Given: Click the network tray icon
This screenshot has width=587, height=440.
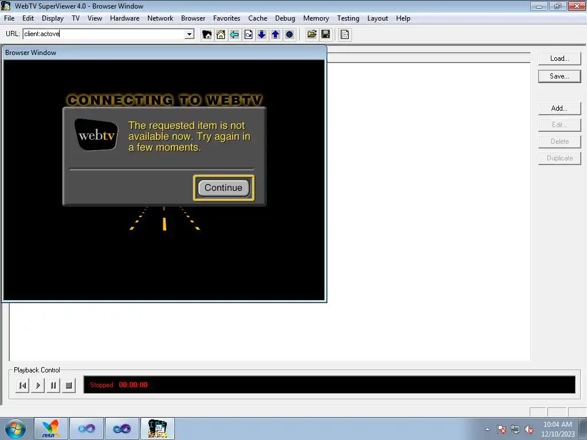Looking at the screenshot, I should 515,430.
